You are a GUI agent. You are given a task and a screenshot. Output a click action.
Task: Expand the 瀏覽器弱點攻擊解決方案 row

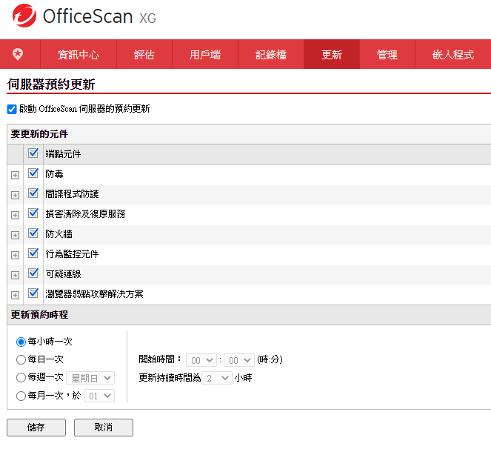coord(15,296)
